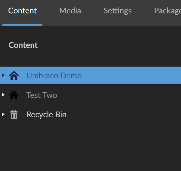Go to the Settings section tab
181x171 pixels.
(x=117, y=11)
